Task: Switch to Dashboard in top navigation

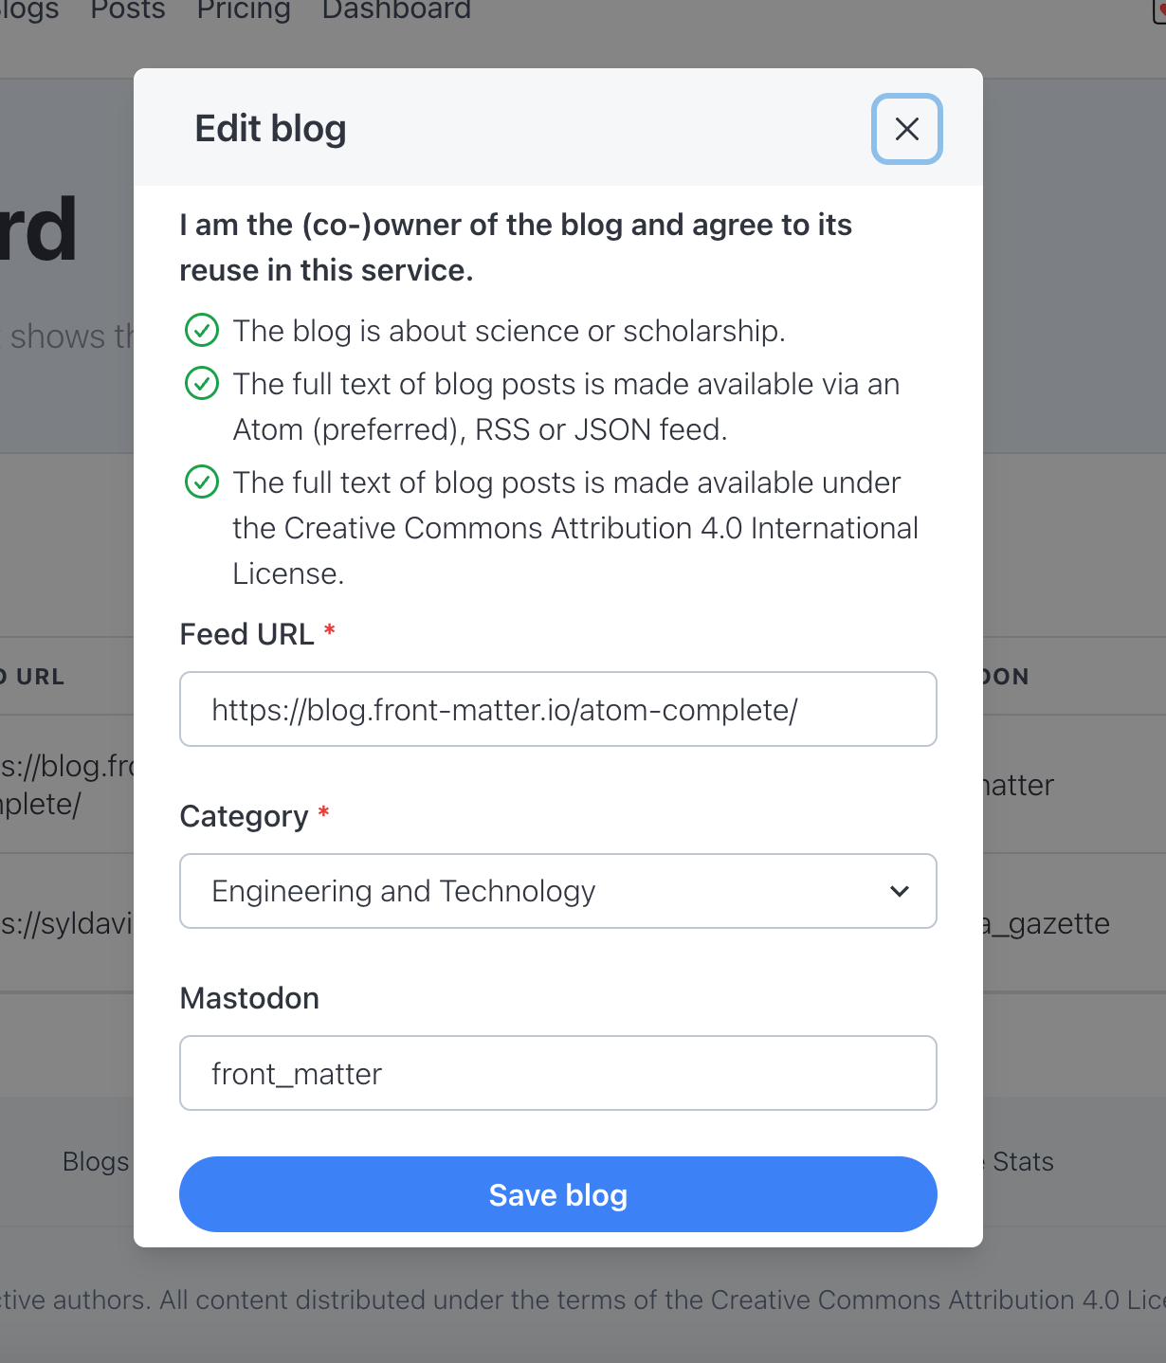Action: pos(396,10)
